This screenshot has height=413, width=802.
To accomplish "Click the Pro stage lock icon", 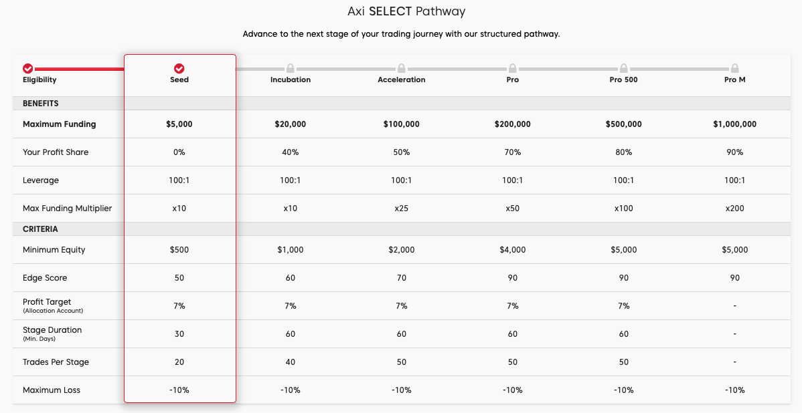I will coord(513,68).
